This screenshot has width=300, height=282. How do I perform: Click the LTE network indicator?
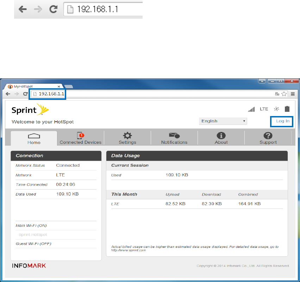click(264, 109)
